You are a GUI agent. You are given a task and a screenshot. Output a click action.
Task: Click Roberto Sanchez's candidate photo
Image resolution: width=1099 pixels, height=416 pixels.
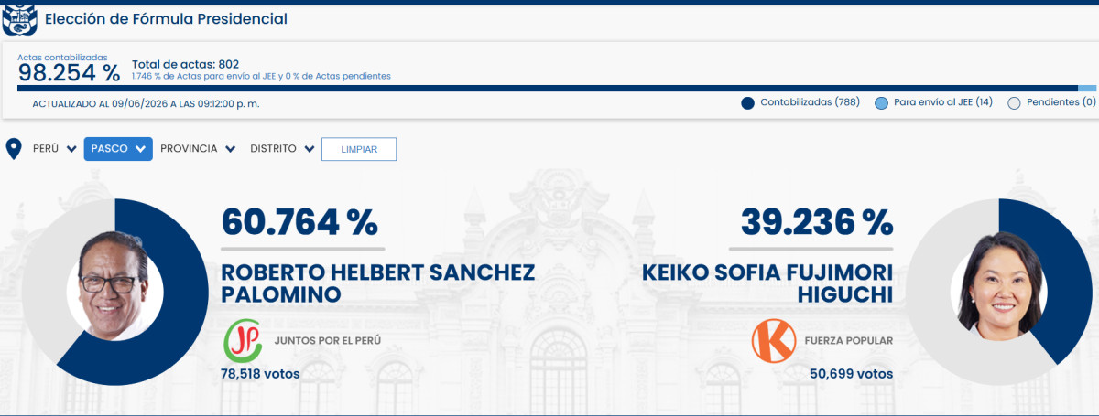pyautogui.click(x=114, y=286)
